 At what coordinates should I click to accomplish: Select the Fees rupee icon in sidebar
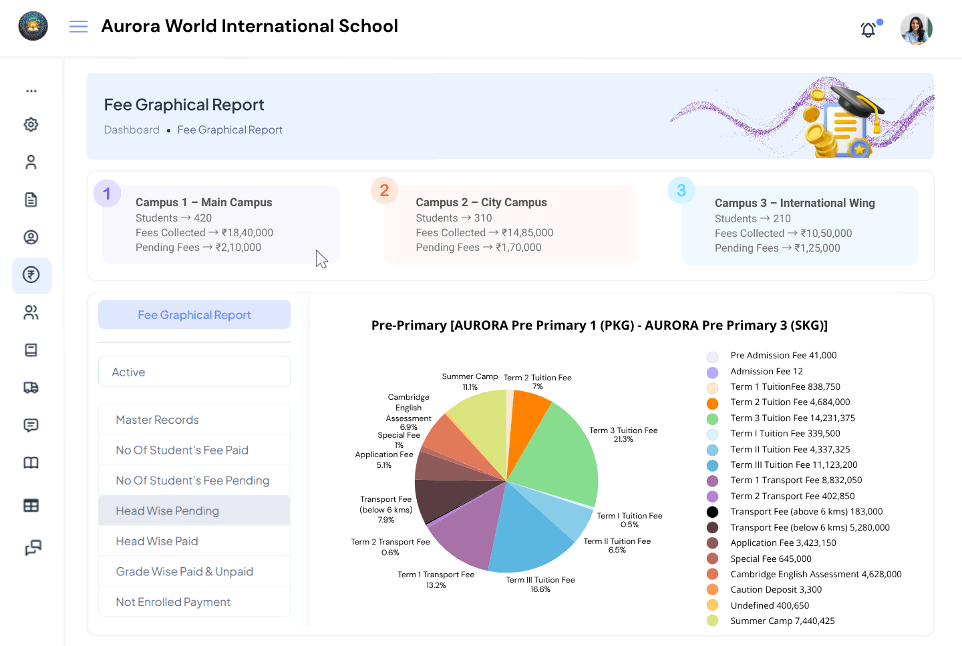pos(31,276)
